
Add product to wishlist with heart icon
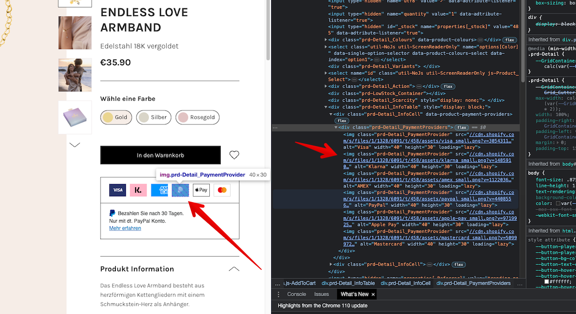234,155
